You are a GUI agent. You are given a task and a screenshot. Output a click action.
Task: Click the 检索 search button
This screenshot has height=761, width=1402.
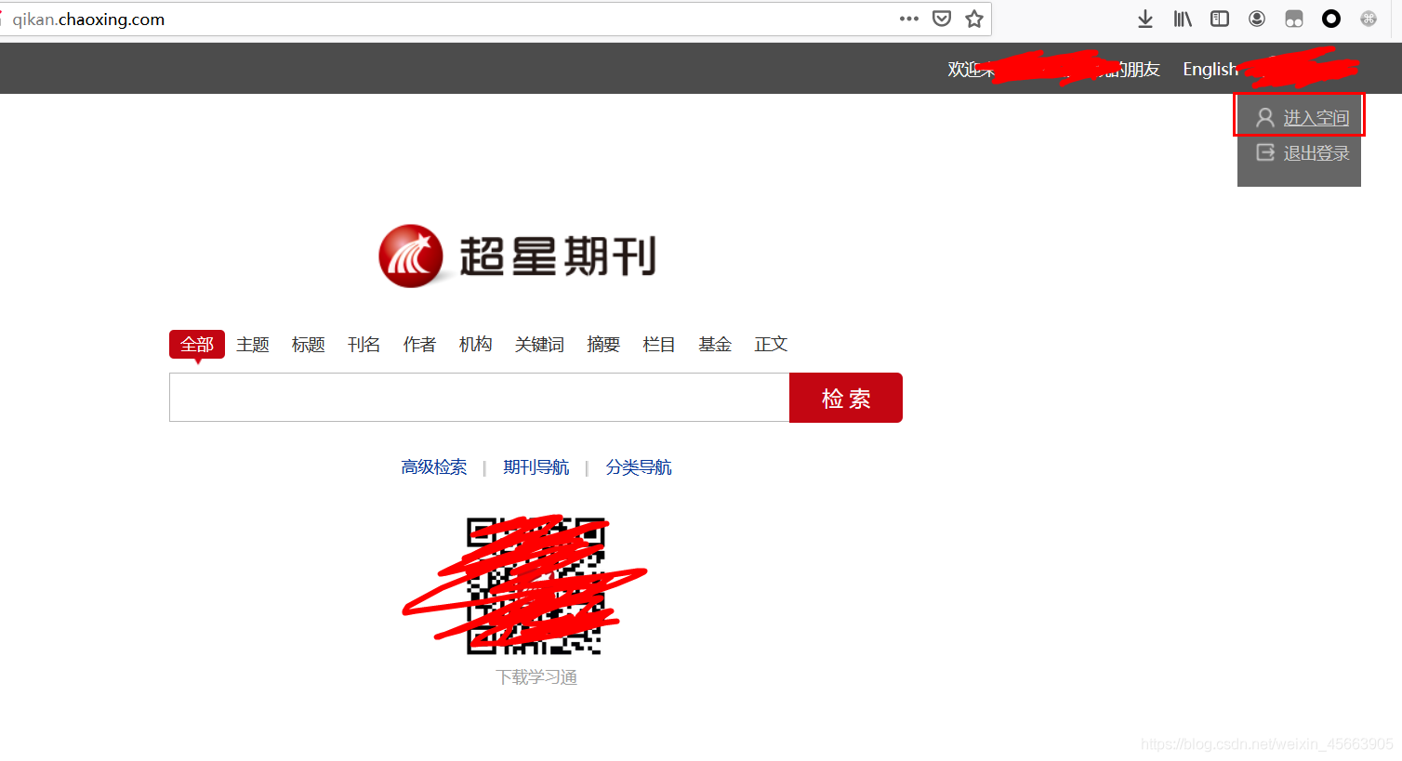coord(846,398)
